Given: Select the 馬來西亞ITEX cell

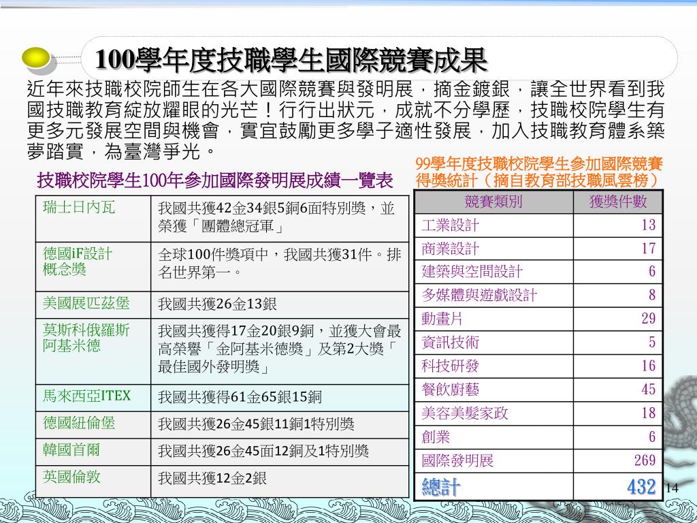Looking at the screenshot, I should pyautogui.click(x=93, y=398).
